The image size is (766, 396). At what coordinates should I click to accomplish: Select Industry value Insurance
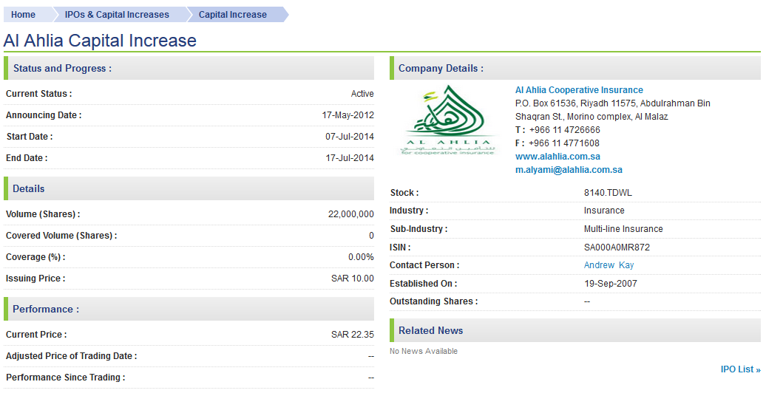[x=604, y=211]
